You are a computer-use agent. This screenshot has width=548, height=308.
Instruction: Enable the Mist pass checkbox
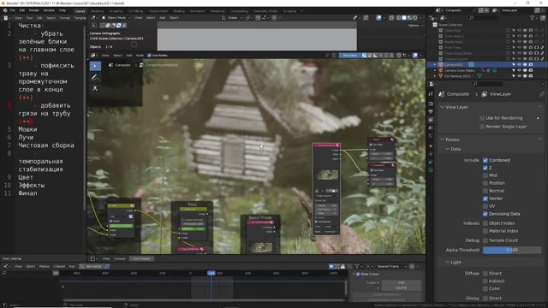[485, 175]
